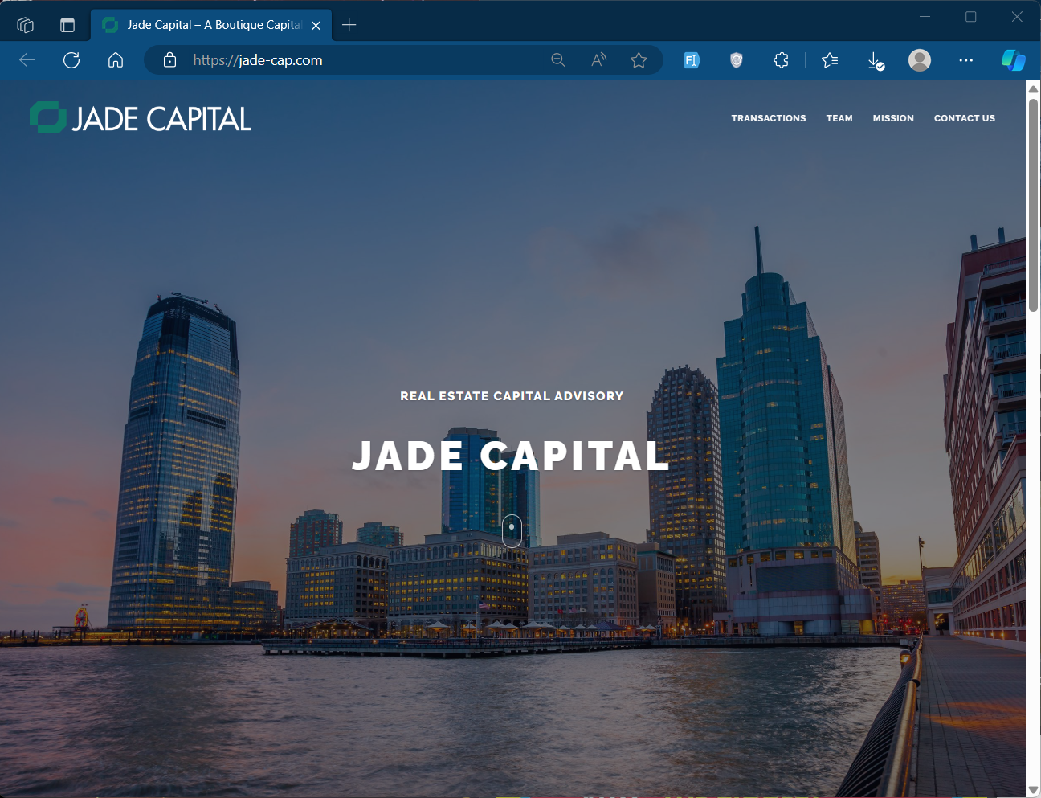Refresh the current page

click(x=71, y=60)
